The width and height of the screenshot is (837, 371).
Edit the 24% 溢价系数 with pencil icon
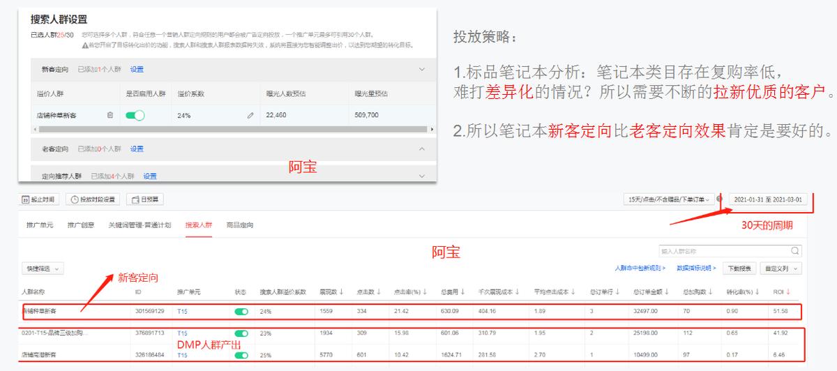tap(250, 115)
